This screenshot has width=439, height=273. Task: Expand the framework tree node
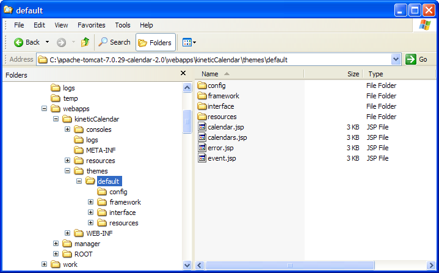click(90, 202)
